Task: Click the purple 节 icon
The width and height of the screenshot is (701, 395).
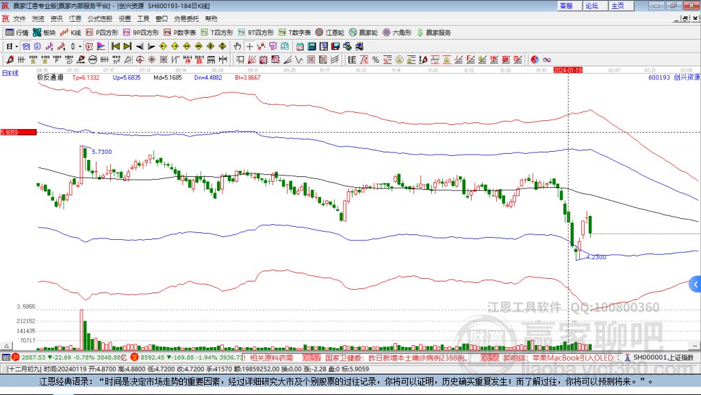Action: (x=272, y=46)
